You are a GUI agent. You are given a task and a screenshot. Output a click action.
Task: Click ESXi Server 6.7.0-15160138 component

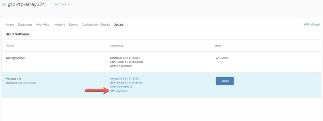[127, 83]
